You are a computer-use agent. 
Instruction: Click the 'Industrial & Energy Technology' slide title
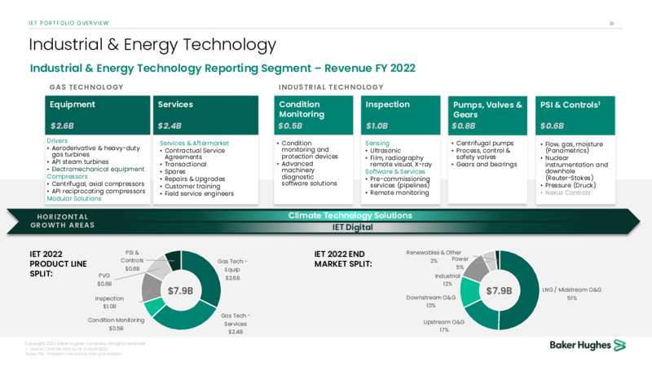152,45
